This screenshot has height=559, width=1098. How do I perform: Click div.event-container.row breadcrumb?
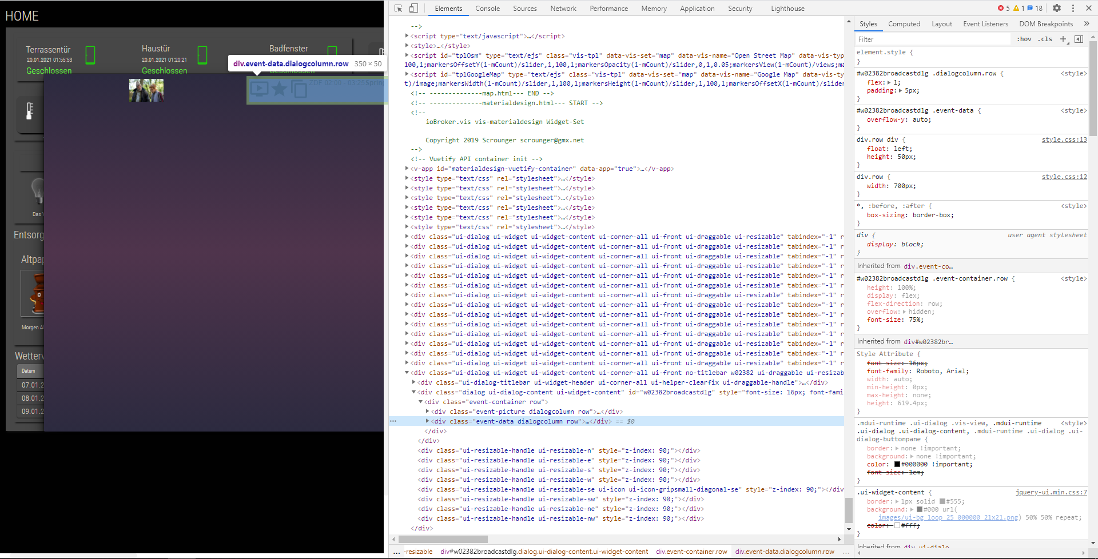click(x=691, y=552)
